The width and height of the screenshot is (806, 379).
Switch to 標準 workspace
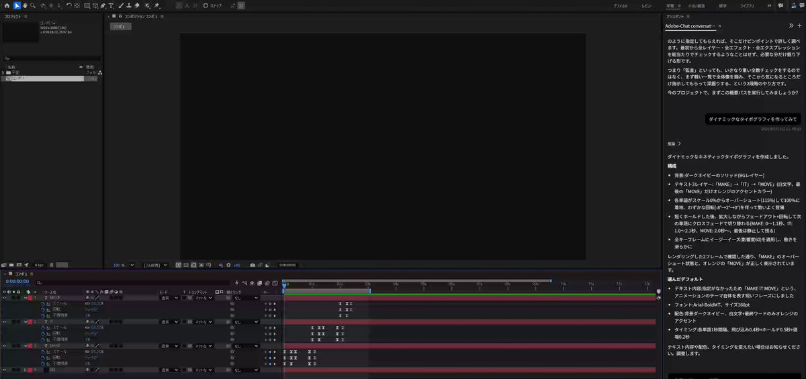(723, 6)
